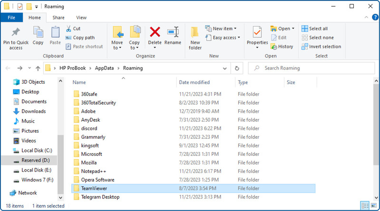Open Network in the navigation pane

[23, 193]
